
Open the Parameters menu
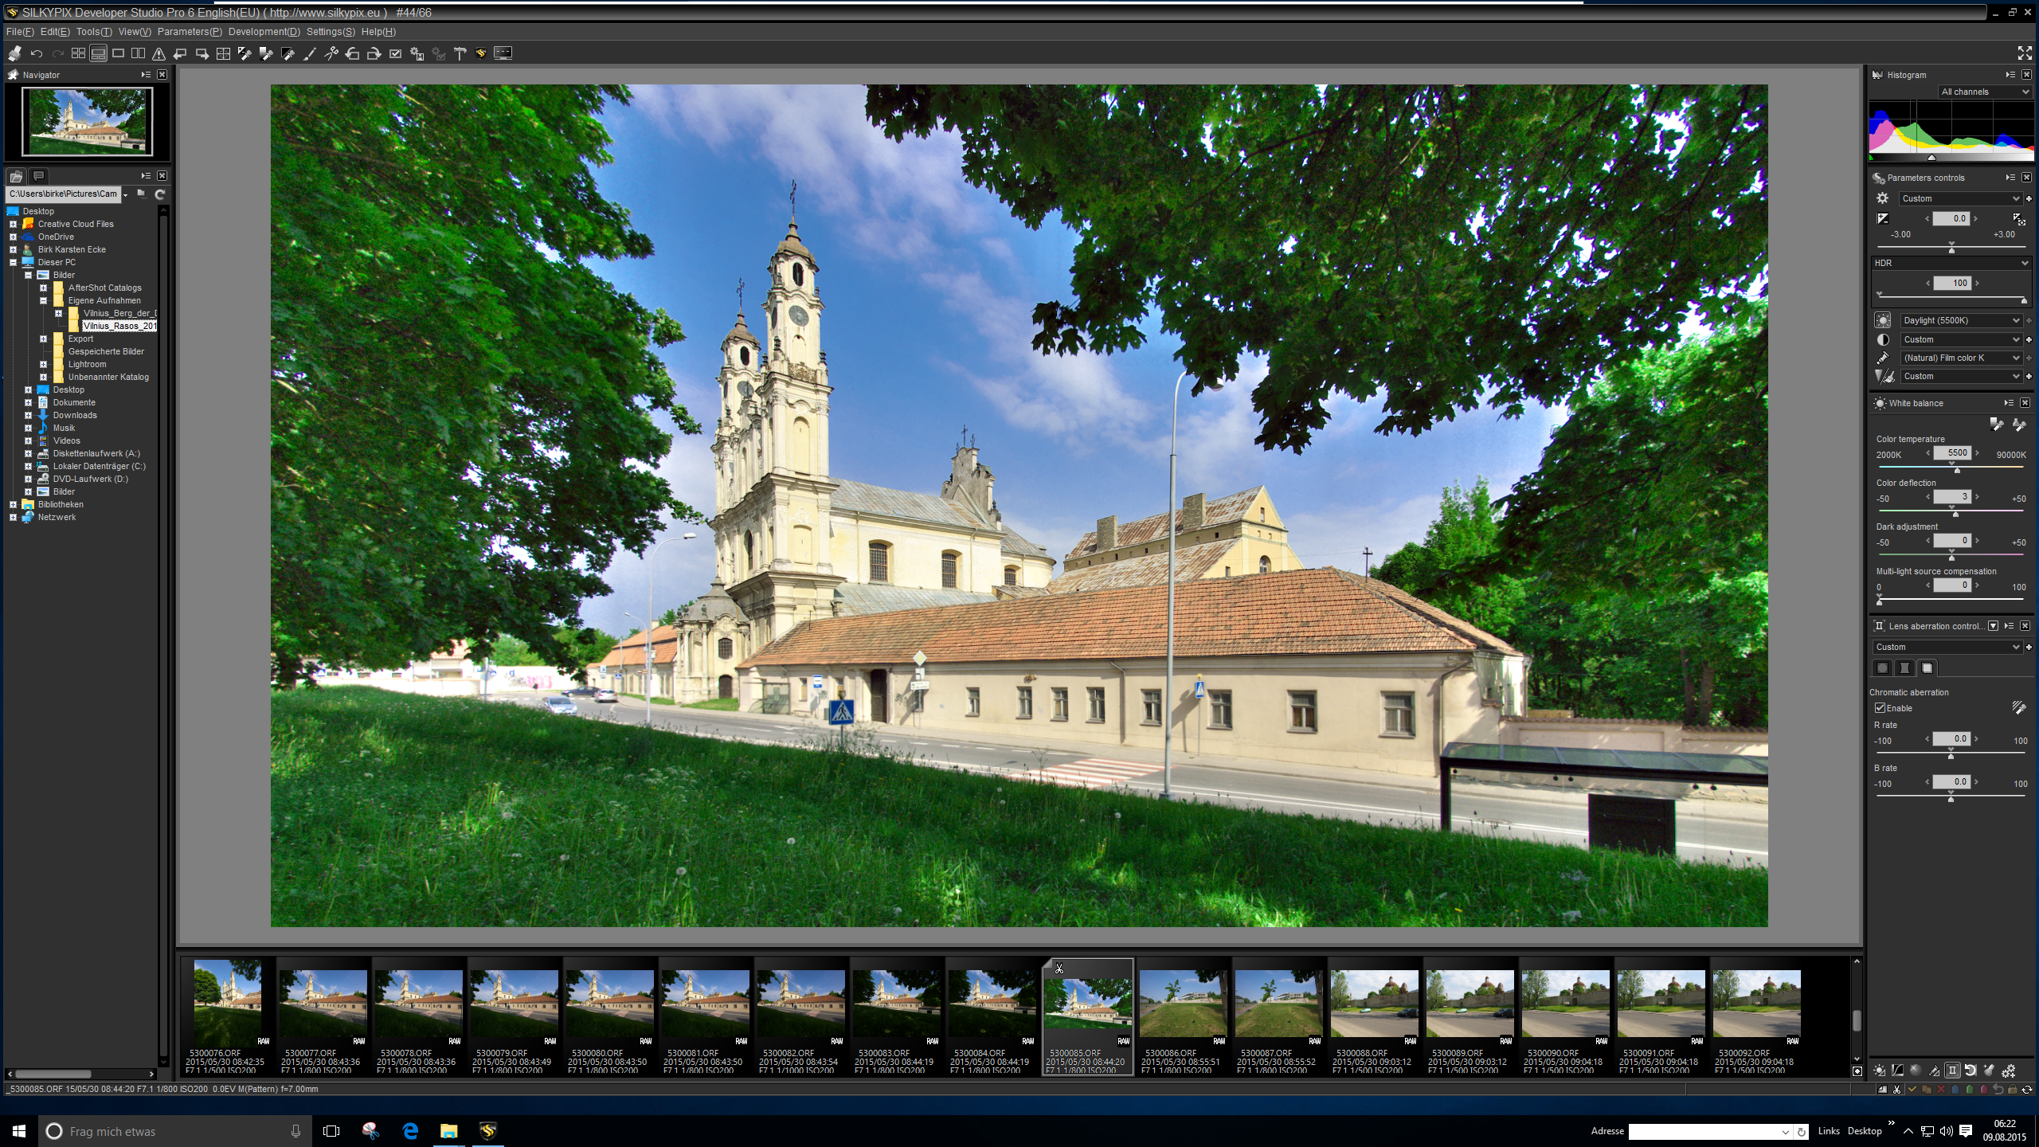tap(189, 32)
